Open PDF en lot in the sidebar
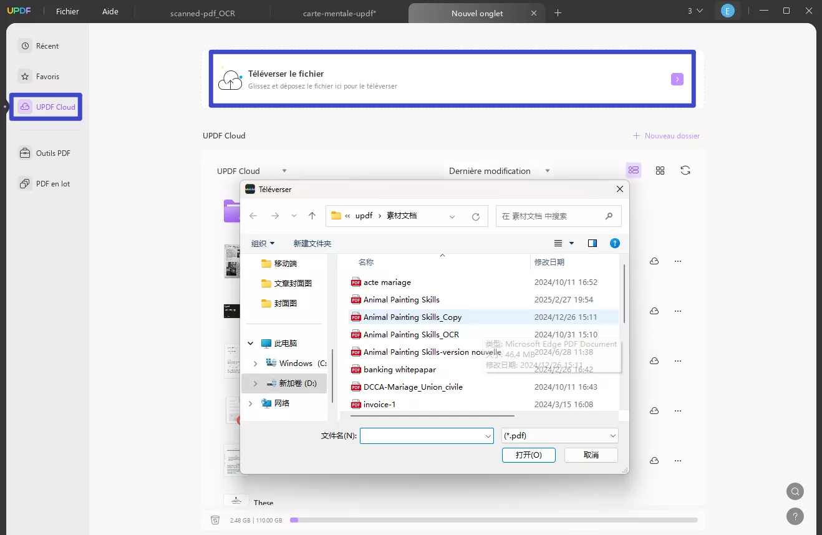 (44, 184)
